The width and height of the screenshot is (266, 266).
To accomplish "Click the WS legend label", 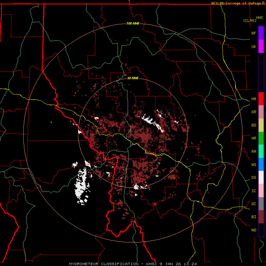I will [x=254, y=165].
